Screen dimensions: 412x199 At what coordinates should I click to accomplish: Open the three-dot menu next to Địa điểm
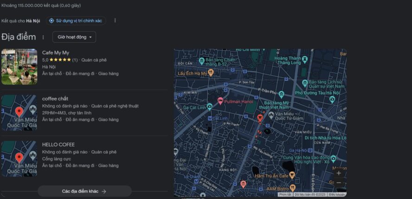coord(43,37)
